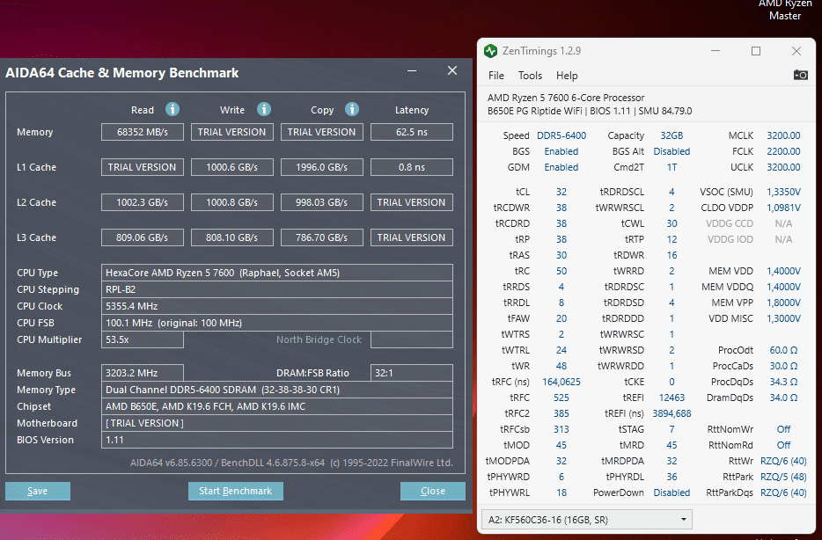This screenshot has width=822, height=540.
Task: Click the Memory Bus value 3203.2 MHz
Action: (x=142, y=373)
